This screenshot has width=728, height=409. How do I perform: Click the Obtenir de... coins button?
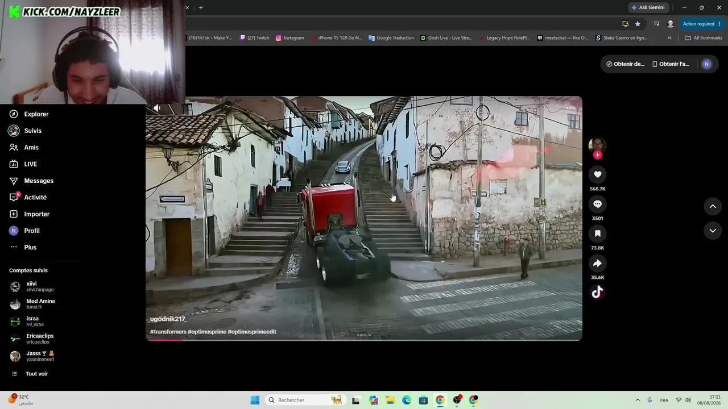point(625,64)
